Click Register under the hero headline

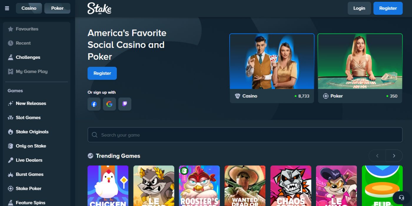pyautogui.click(x=102, y=73)
